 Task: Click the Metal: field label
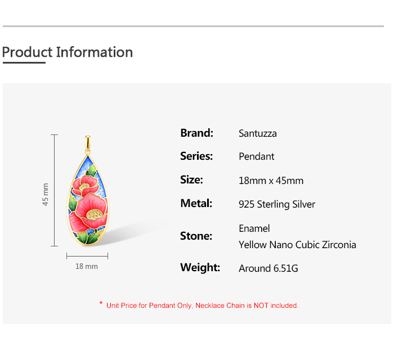coord(196,204)
